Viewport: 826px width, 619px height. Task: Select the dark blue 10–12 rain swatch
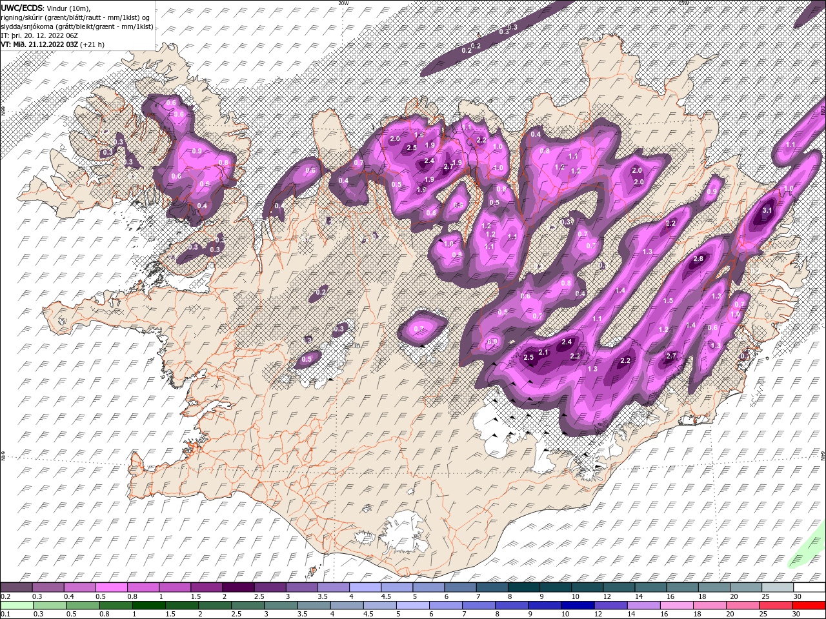pos(578,605)
